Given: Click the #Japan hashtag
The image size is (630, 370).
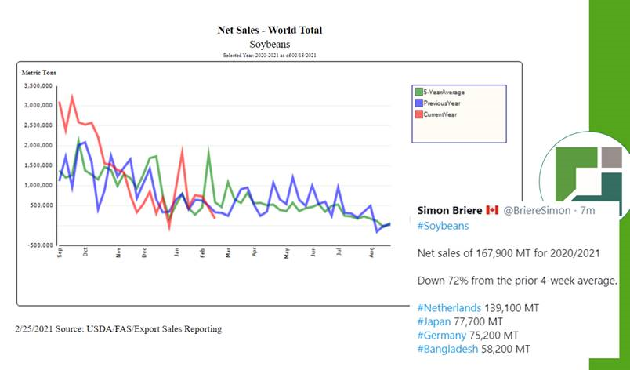Looking at the screenshot, I should (x=436, y=321).
